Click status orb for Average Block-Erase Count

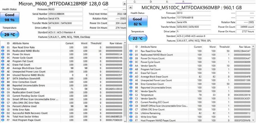3,68
